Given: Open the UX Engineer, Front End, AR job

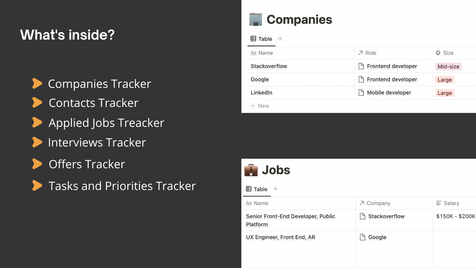Looking at the screenshot, I should 281,237.
